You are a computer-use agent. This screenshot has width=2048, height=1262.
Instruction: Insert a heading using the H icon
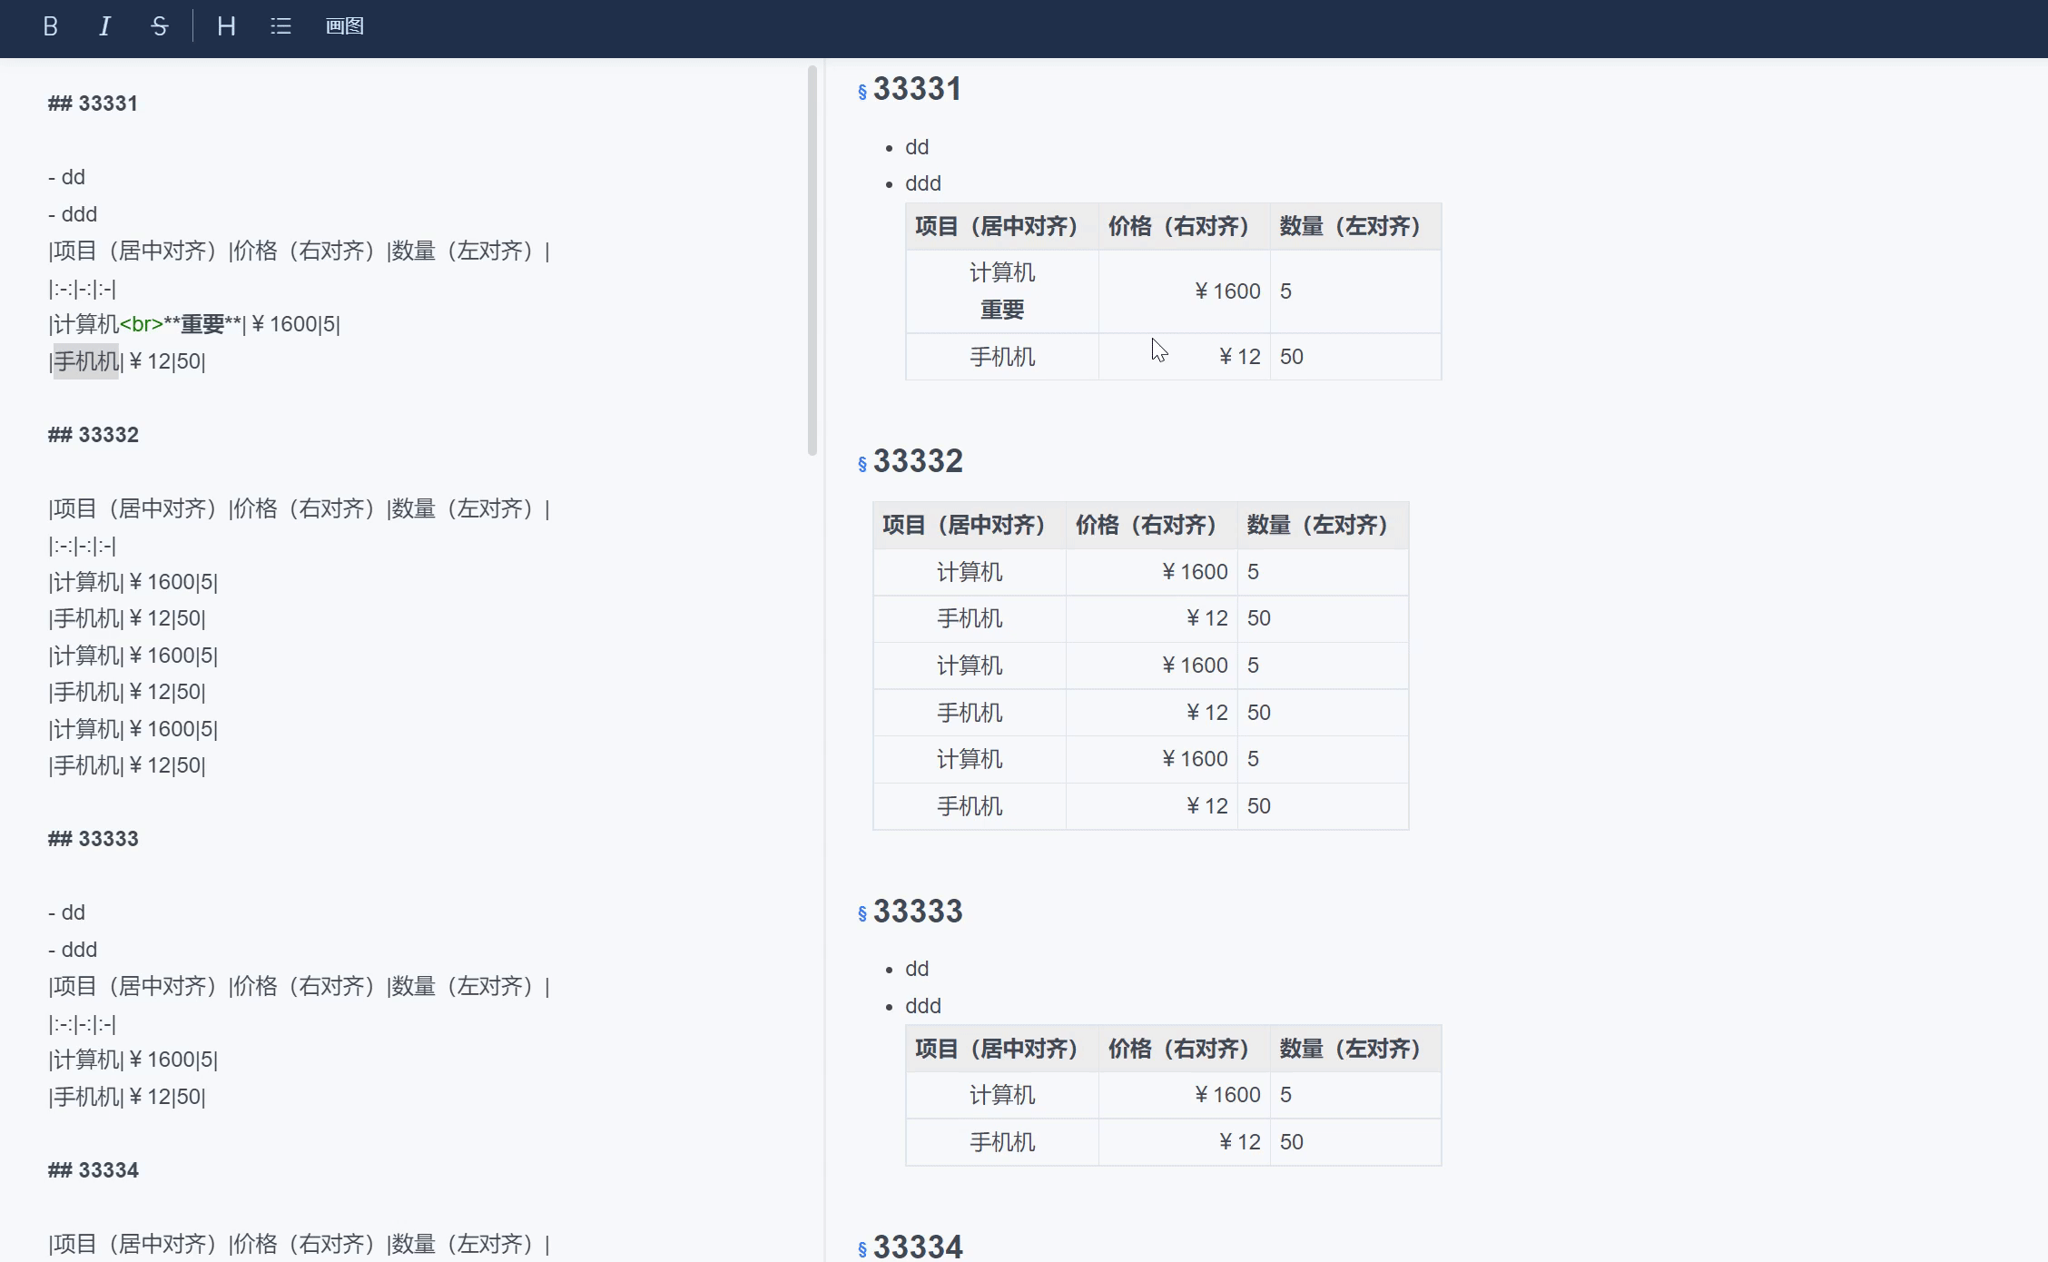click(225, 26)
